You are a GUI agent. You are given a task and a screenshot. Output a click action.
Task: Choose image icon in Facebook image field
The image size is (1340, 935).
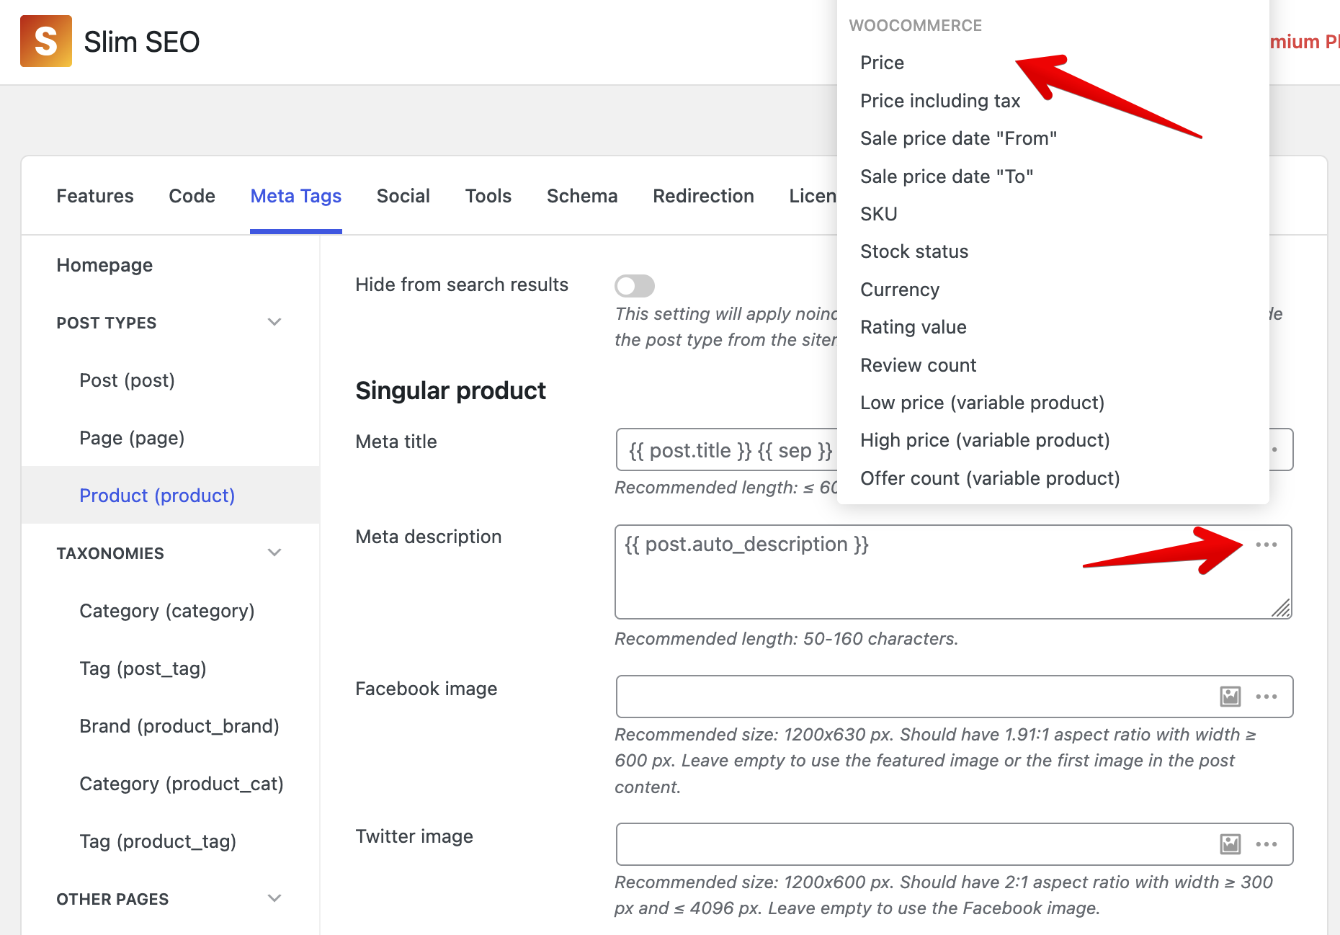1230,697
